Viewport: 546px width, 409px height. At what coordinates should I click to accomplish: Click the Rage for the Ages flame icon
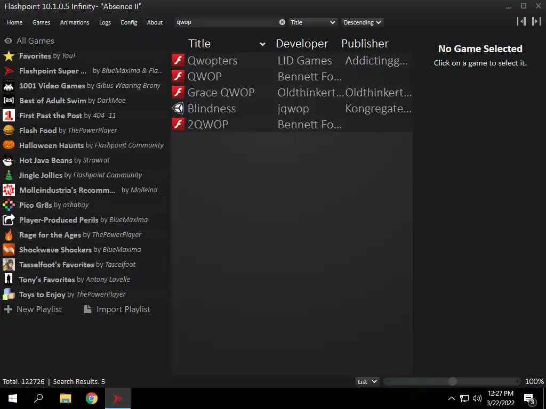9,235
